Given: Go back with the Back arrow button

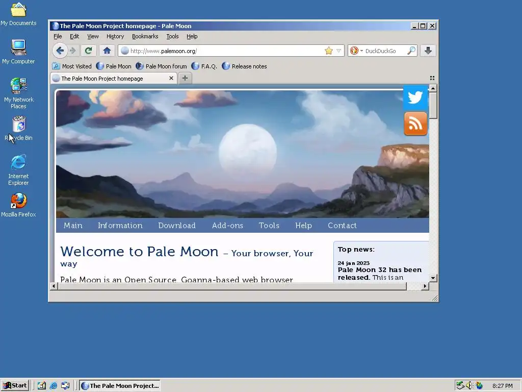Looking at the screenshot, I should tap(60, 51).
